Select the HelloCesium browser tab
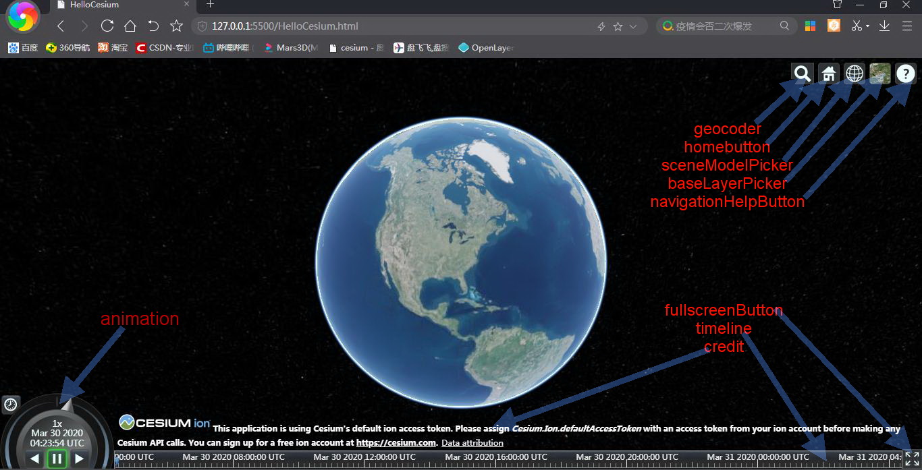This screenshot has height=470, width=922. [x=123, y=5]
